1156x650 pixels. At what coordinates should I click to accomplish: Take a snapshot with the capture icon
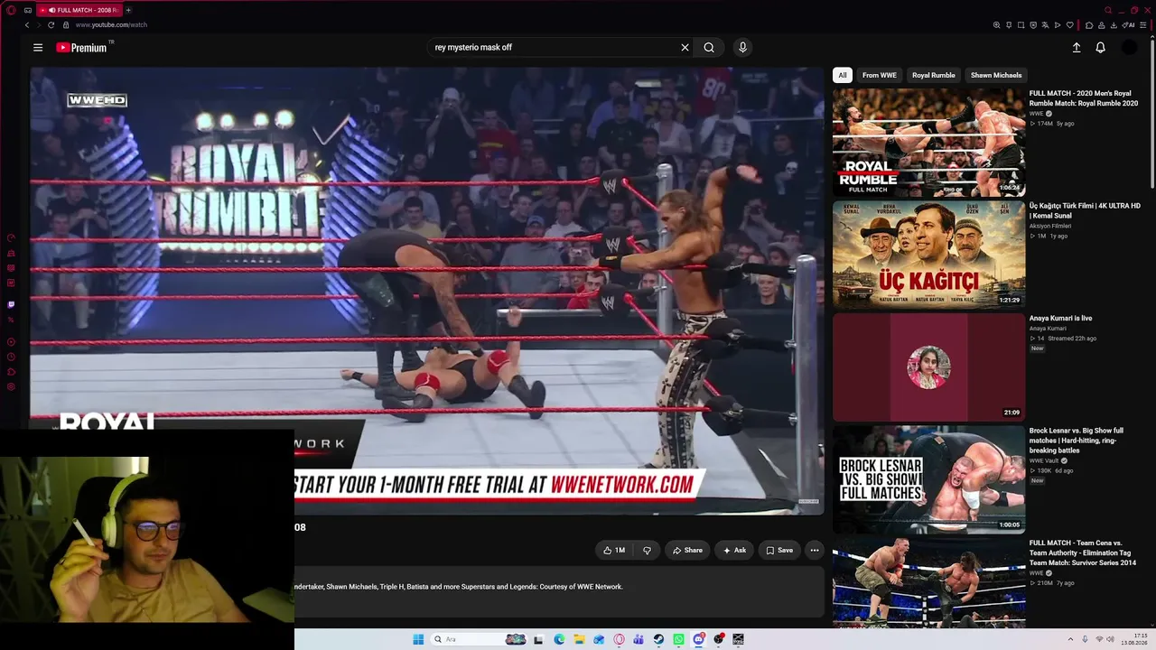pyautogui.click(x=1021, y=25)
